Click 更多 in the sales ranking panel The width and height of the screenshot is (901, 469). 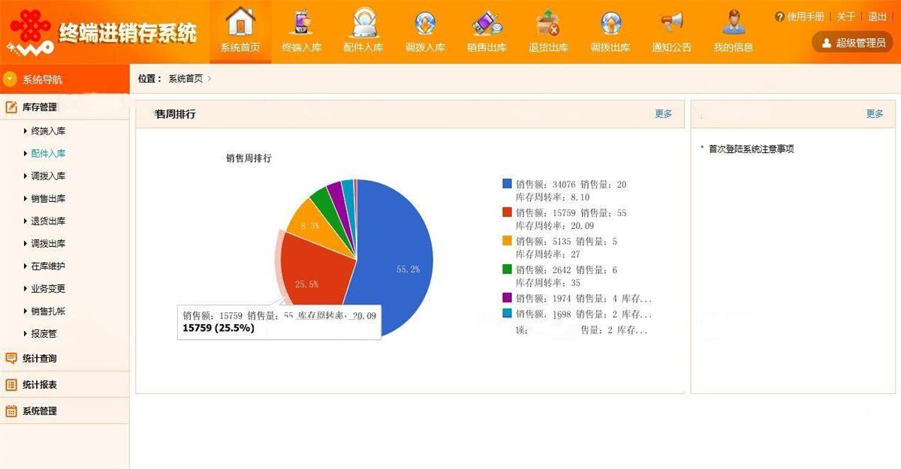pos(664,114)
